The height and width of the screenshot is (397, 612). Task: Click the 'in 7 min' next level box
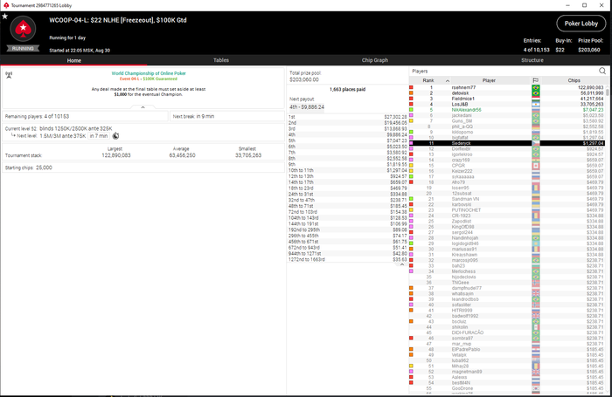click(98, 136)
